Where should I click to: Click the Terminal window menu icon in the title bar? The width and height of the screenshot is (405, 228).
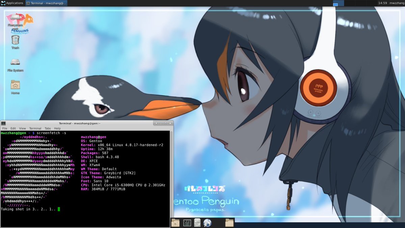(x=3, y=123)
